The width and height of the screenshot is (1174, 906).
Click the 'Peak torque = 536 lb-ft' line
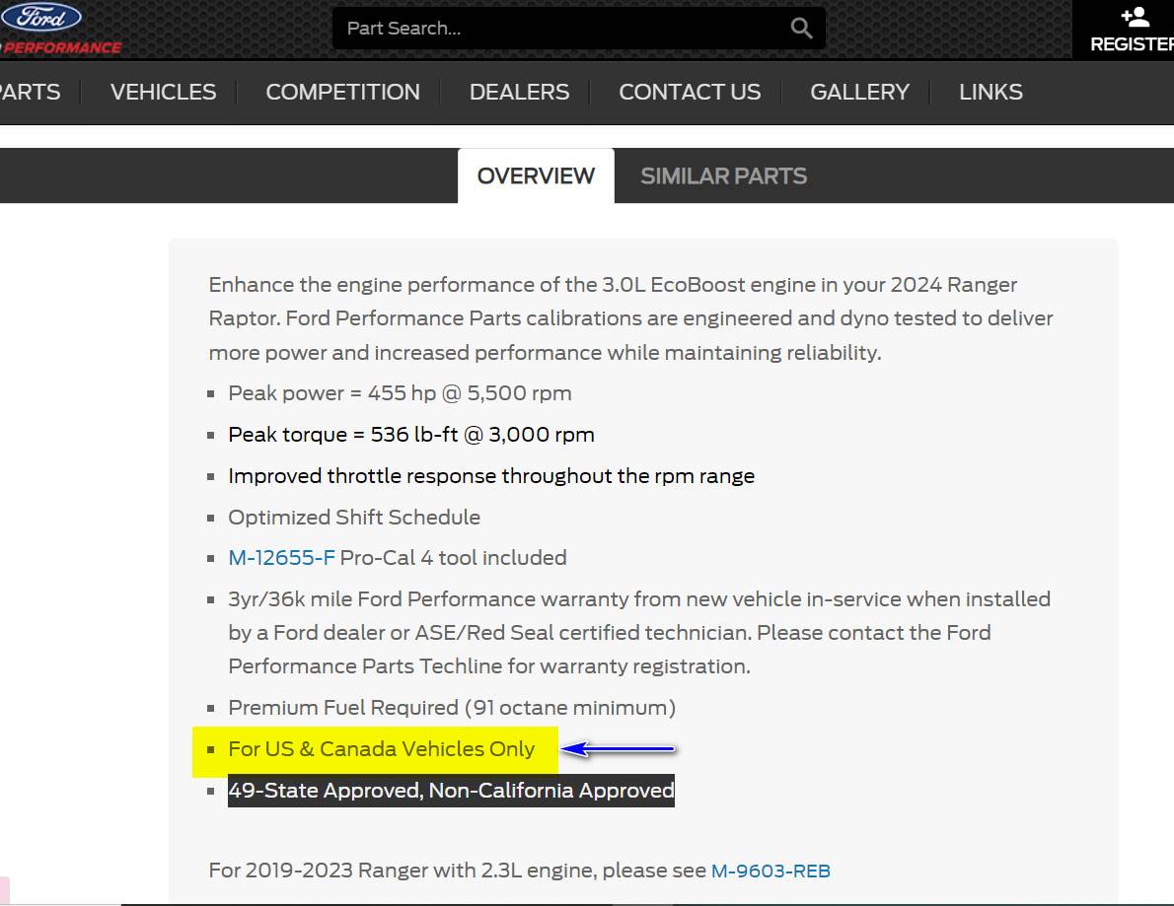click(411, 435)
